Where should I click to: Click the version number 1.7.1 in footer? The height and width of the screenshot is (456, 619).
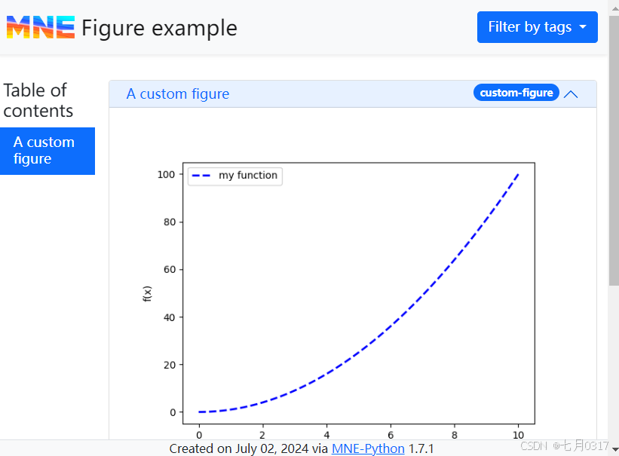click(421, 448)
